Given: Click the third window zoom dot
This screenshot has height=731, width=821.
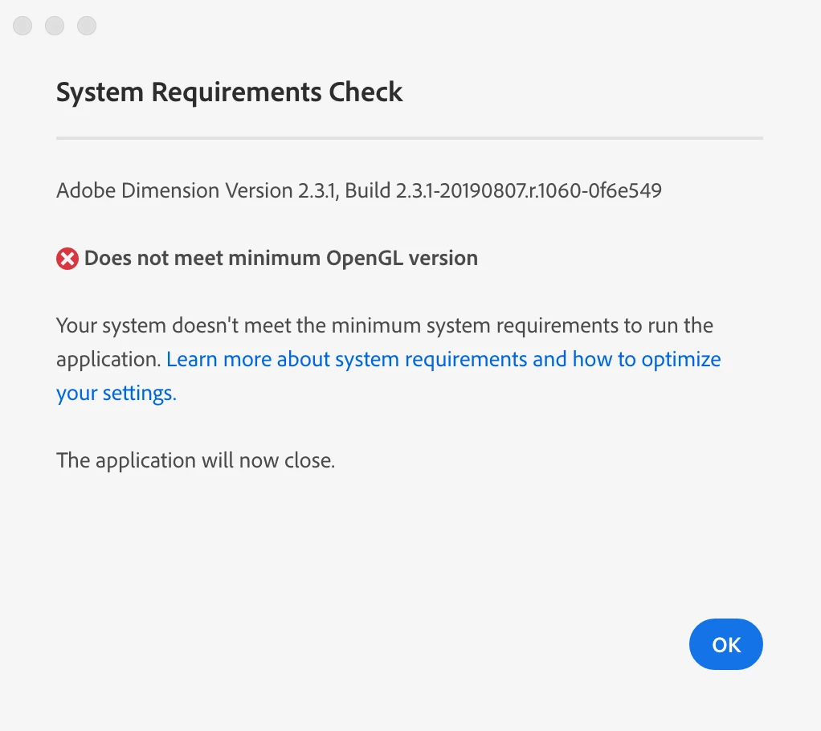Looking at the screenshot, I should 87,26.
